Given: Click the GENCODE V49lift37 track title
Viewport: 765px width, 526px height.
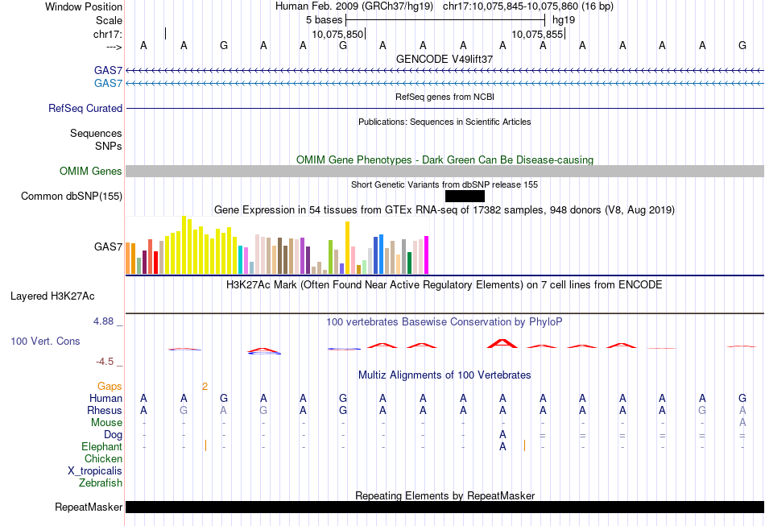Looking at the screenshot, I should coord(445,59).
